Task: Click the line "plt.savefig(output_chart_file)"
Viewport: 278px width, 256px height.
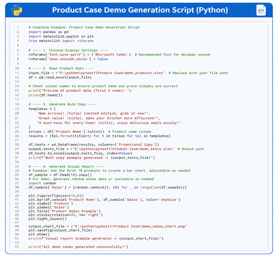Action: [x=60, y=230]
